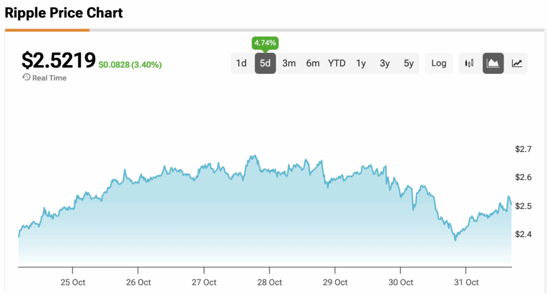
Task: Choose the 1y time range
Action: click(x=361, y=63)
